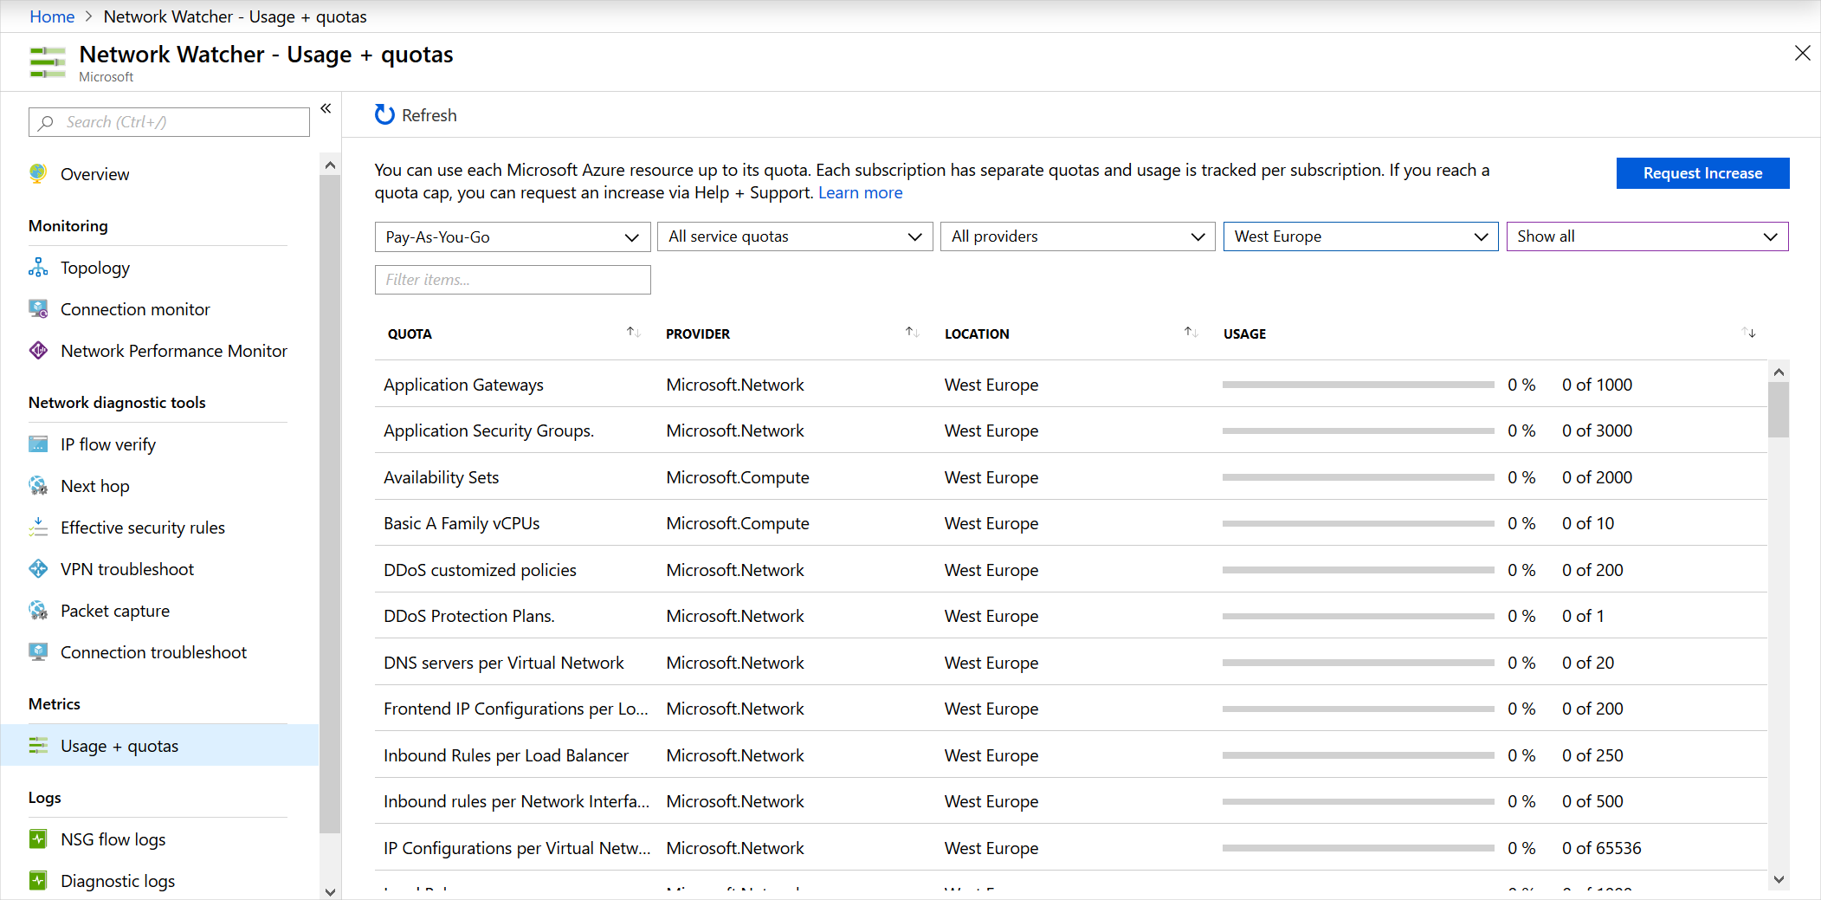Image resolution: width=1821 pixels, height=900 pixels.
Task: Click the table scrollbar down arrow
Action: 1779,879
